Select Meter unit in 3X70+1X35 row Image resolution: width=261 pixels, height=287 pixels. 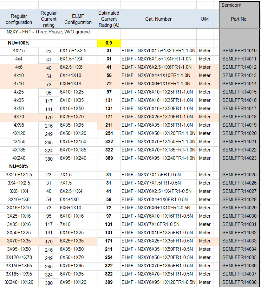coord(205,241)
